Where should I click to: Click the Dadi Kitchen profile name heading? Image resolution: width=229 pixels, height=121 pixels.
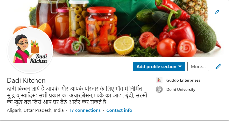(x=26, y=80)
